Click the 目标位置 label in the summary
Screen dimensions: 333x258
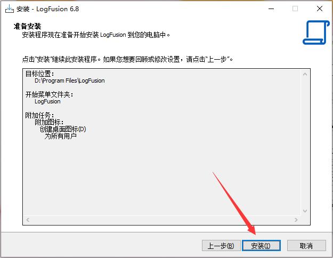click(39, 74)
